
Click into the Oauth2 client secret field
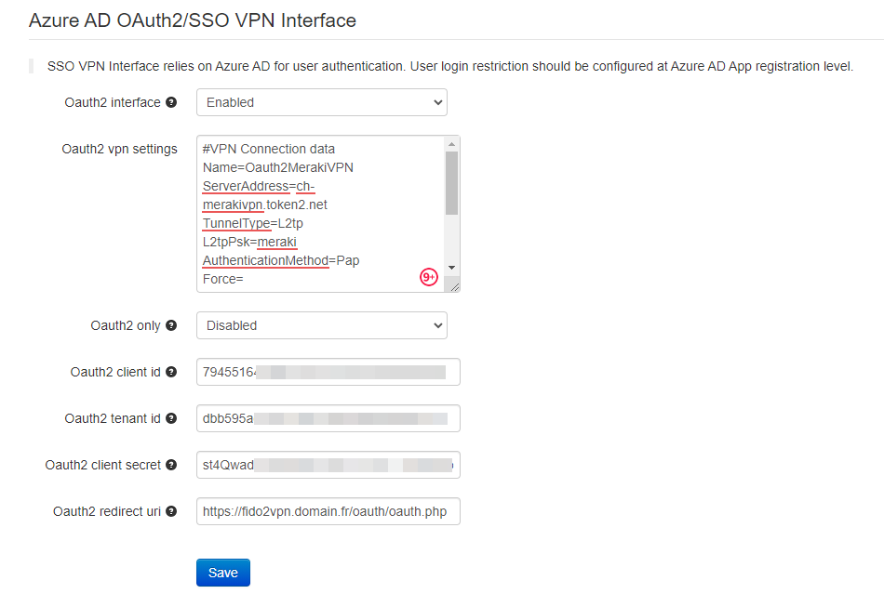coord(328,465)
